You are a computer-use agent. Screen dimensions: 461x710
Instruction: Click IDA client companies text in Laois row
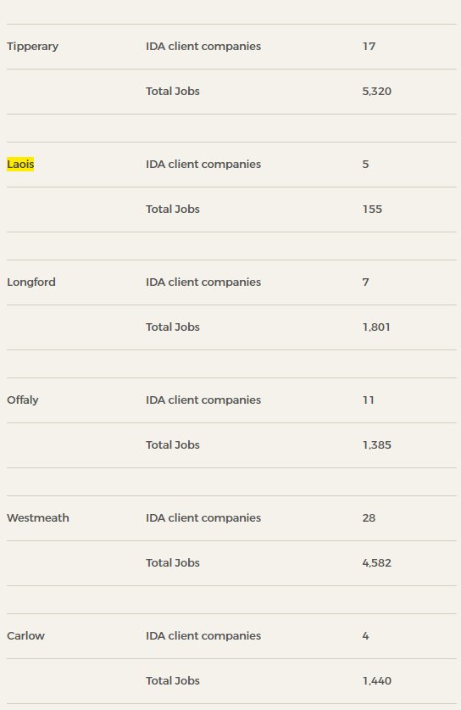click(203, 164)
